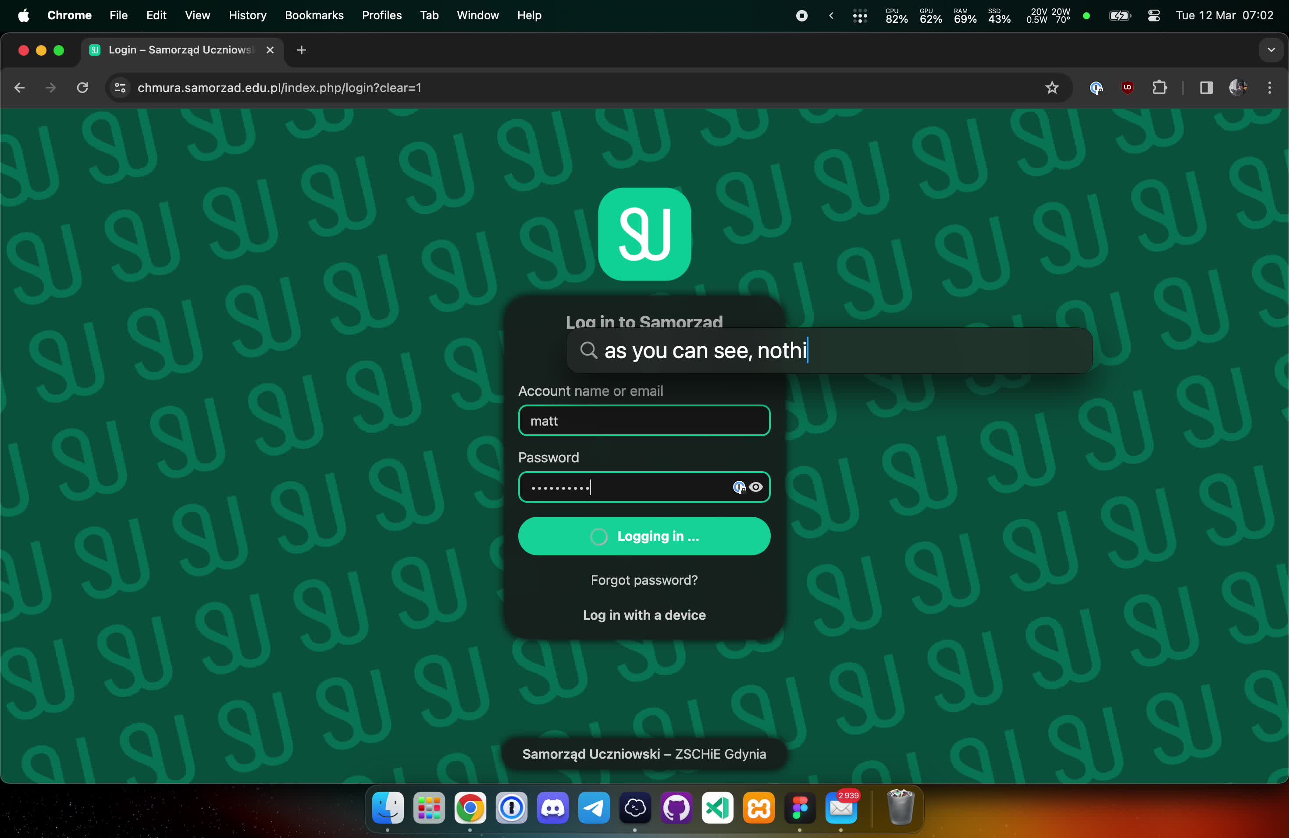1289x838 pixels.
Task: Launch Telegram from the dock
Action: (x=594, y=808)
